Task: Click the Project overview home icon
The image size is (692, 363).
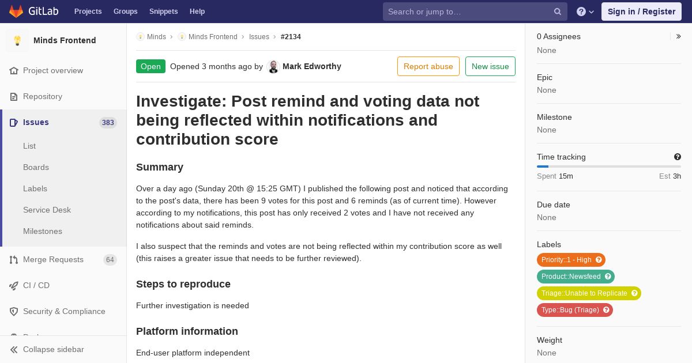Action: pos(14,71)
